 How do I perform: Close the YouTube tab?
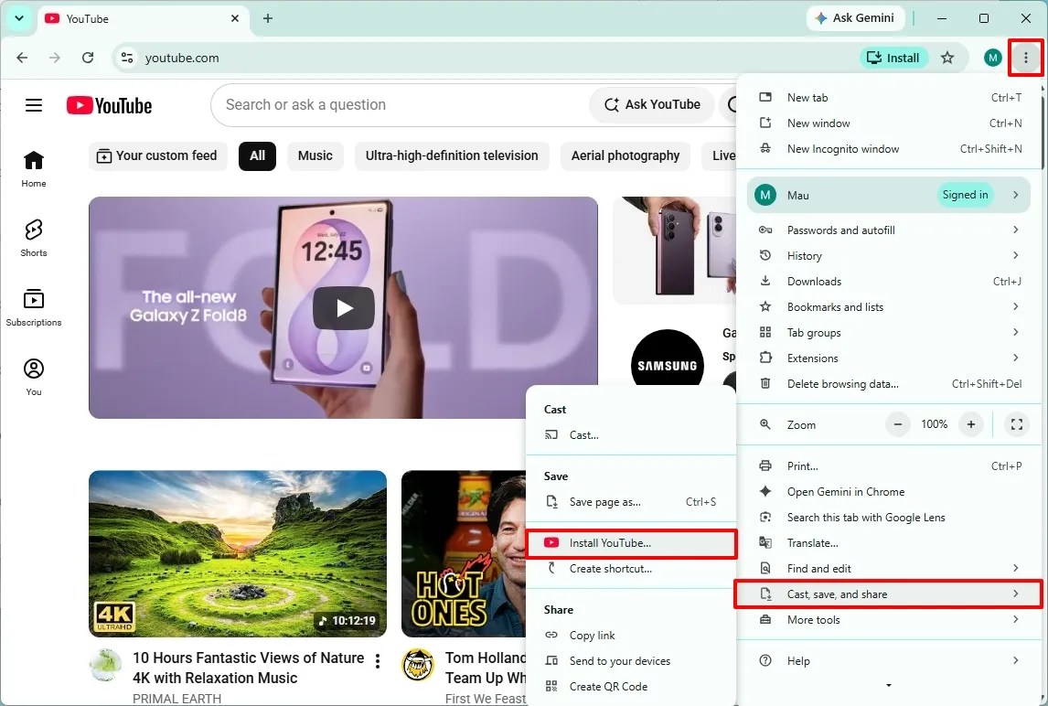tap(235, 18)
